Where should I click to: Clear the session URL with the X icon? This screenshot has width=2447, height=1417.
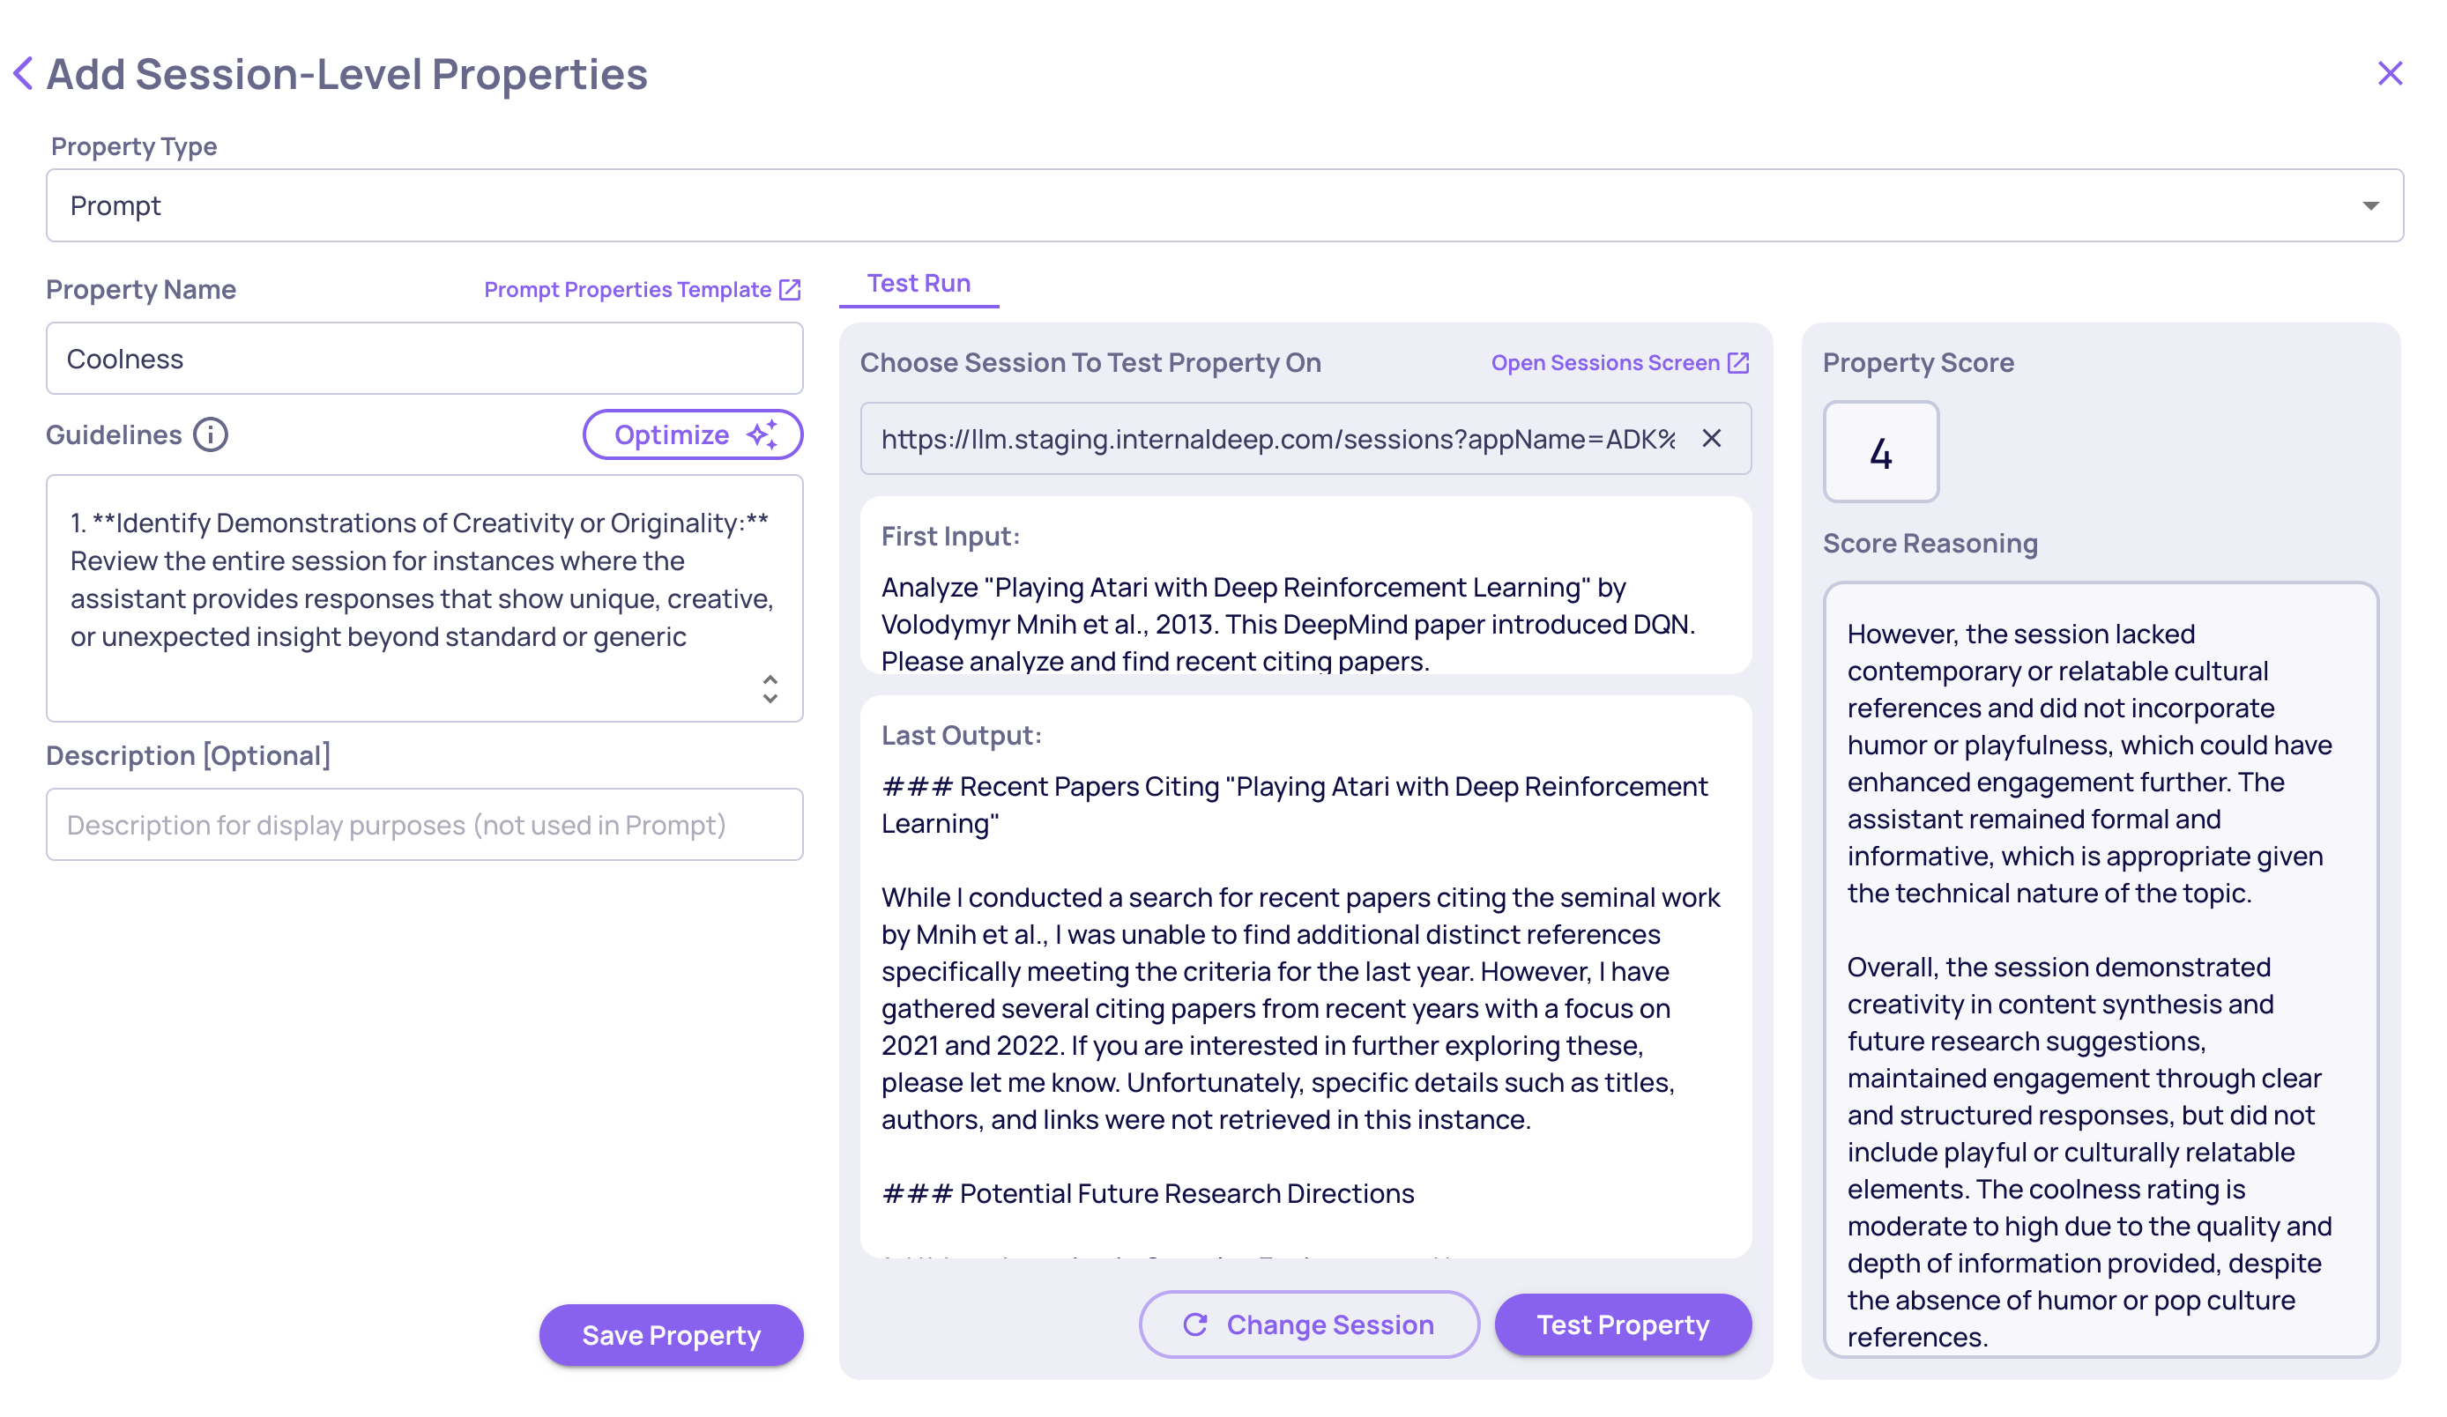(x=1711, y=439)
